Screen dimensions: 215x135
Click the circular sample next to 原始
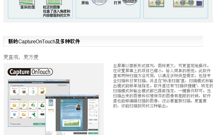(x=99, y=2)
